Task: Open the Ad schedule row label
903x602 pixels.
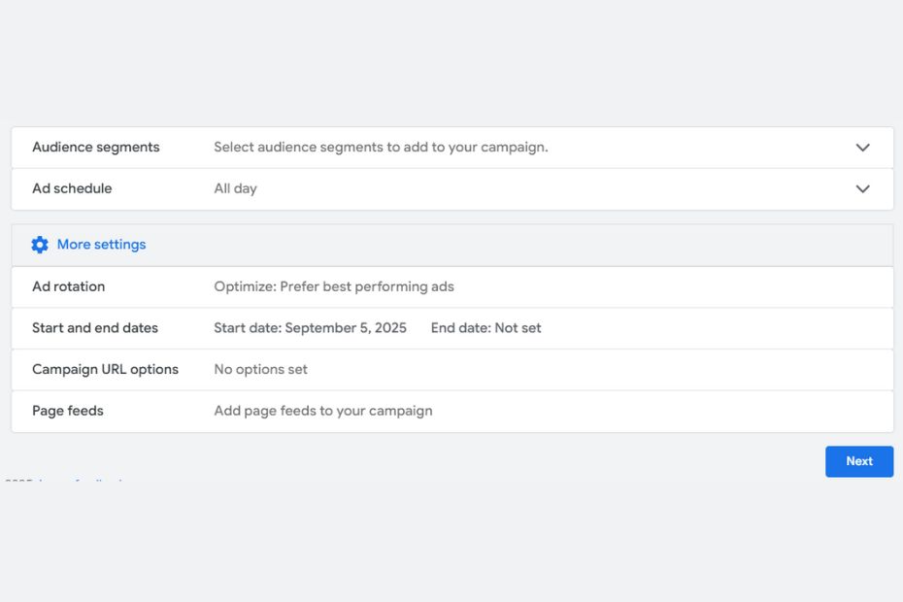Action: [x=72, y=189]
